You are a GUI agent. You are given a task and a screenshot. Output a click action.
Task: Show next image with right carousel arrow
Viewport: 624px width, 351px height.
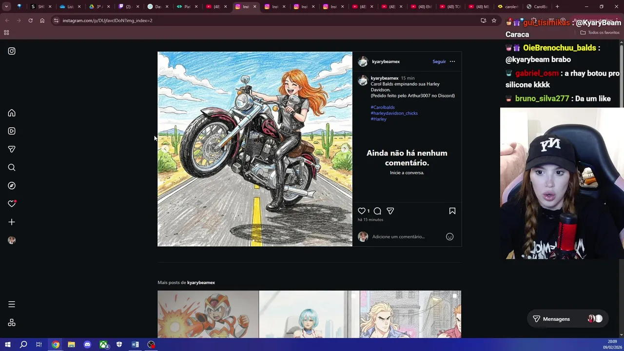coord(345,149)
